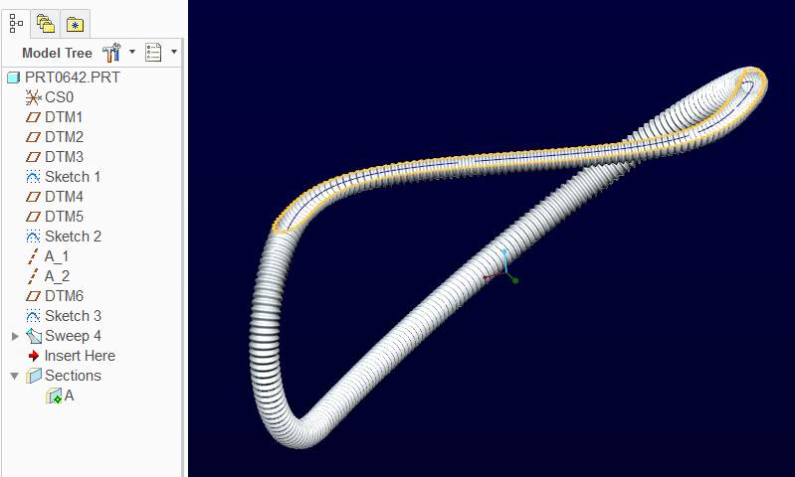Screen dimensions: 795x477
Task: Select cross-section A icon
Action: tap(54, 396)
